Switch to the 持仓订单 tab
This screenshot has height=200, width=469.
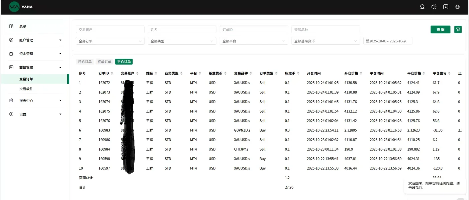(x=85, y=62)
